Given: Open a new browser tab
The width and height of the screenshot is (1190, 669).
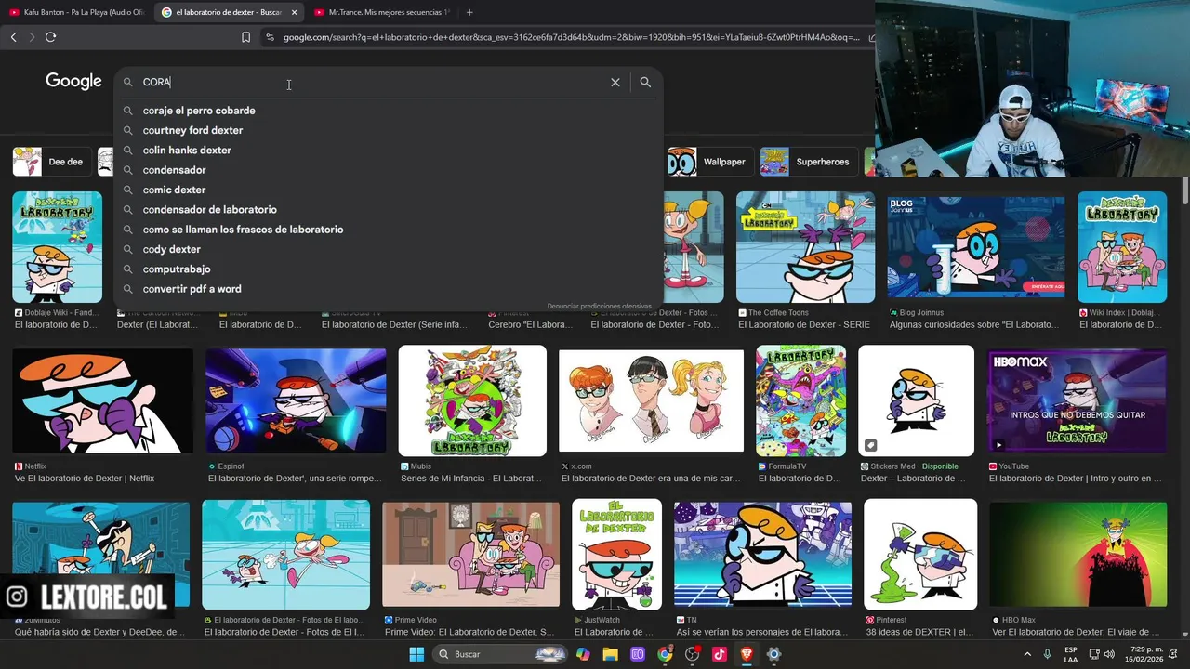Looking at the screenshot, I should [469, 12].
